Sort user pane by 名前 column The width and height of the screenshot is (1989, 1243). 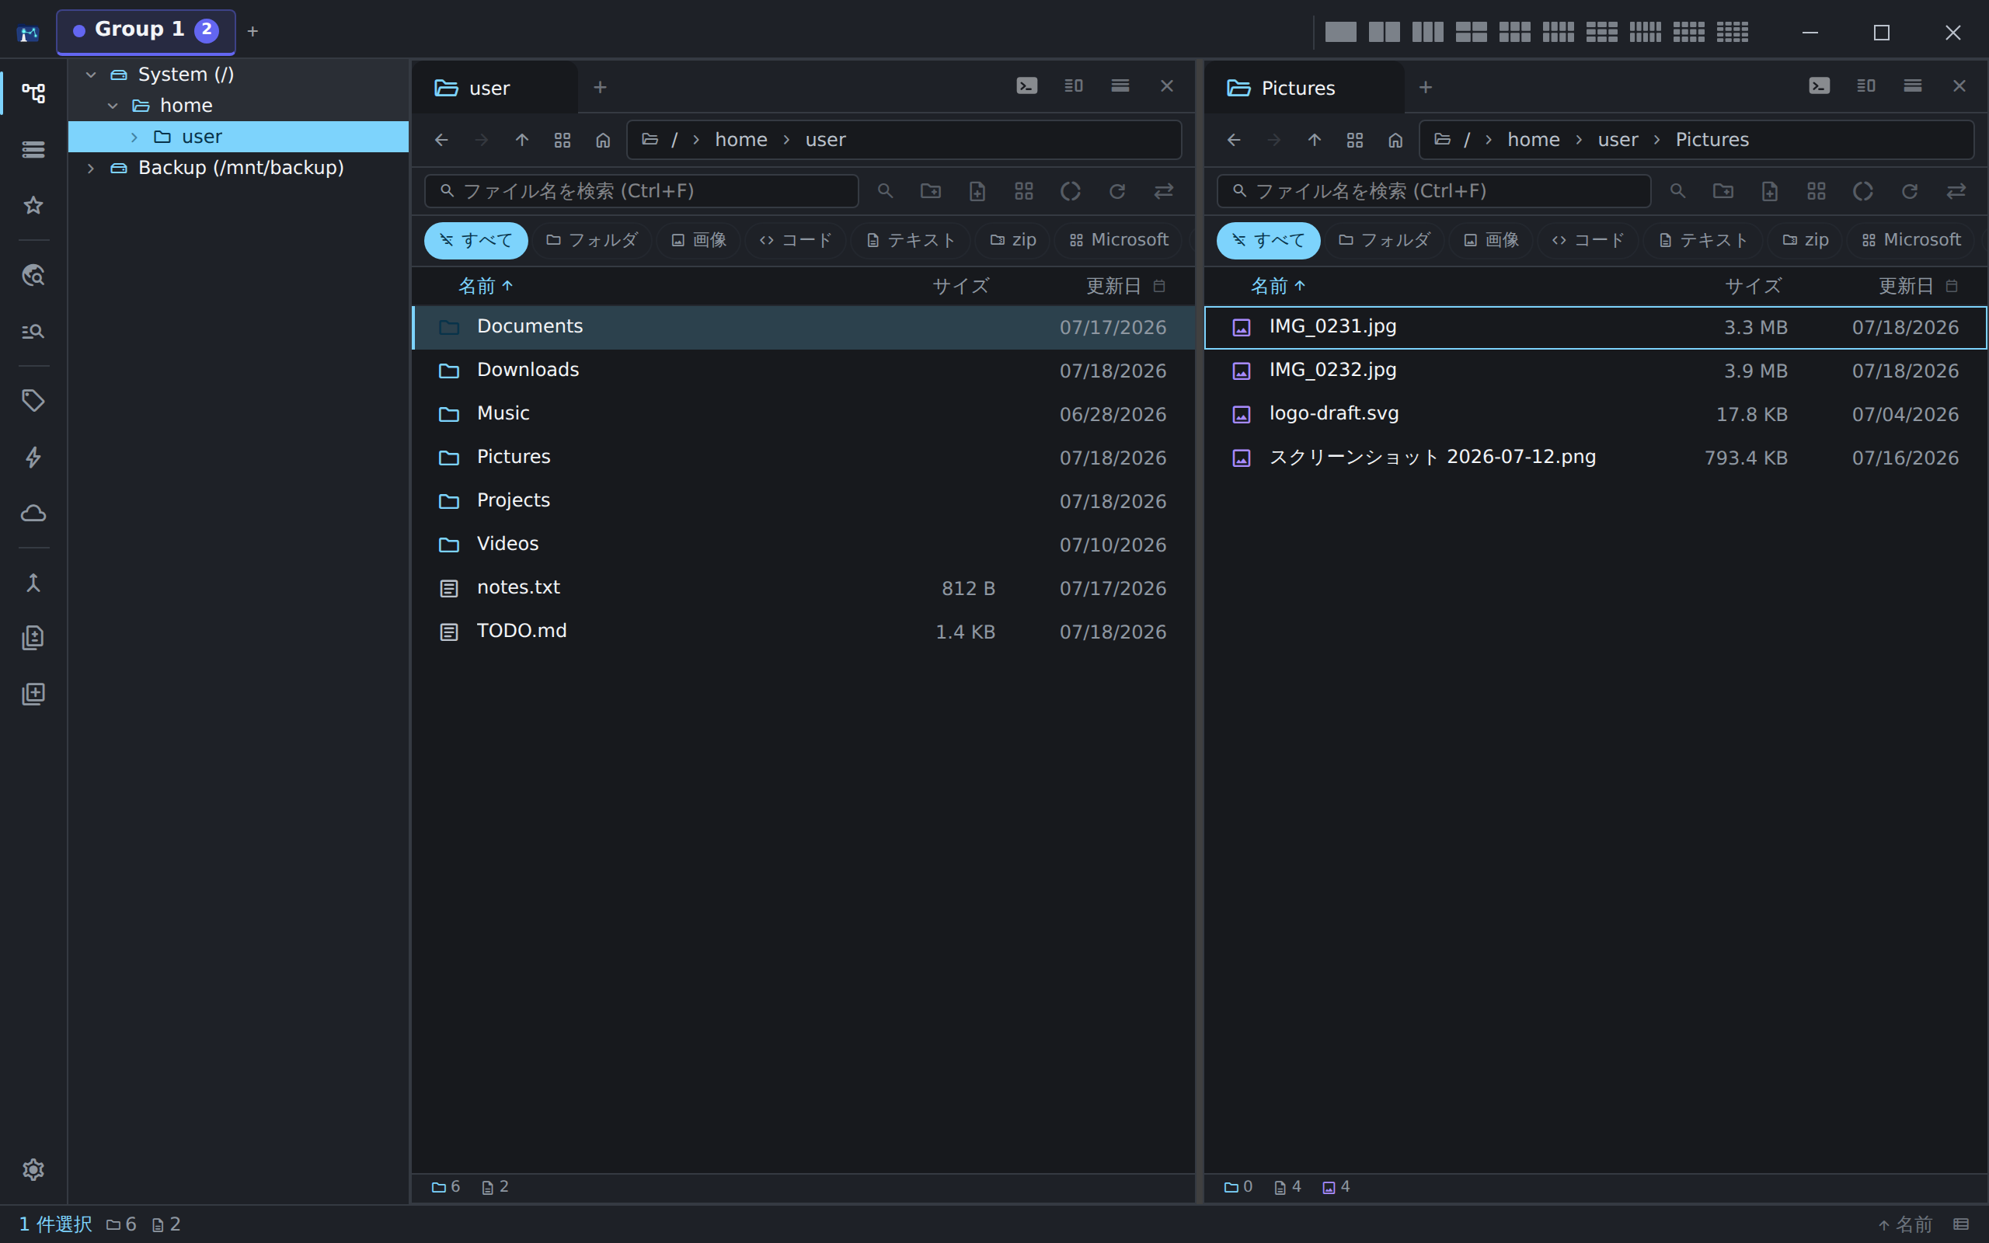[485, 286]
